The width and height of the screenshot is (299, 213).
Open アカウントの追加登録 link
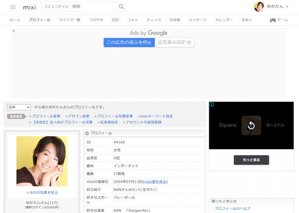tap(143, 122)
